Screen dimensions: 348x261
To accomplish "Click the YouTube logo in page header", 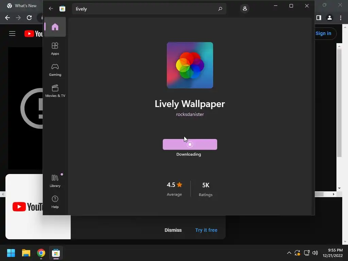I will 34,34.
